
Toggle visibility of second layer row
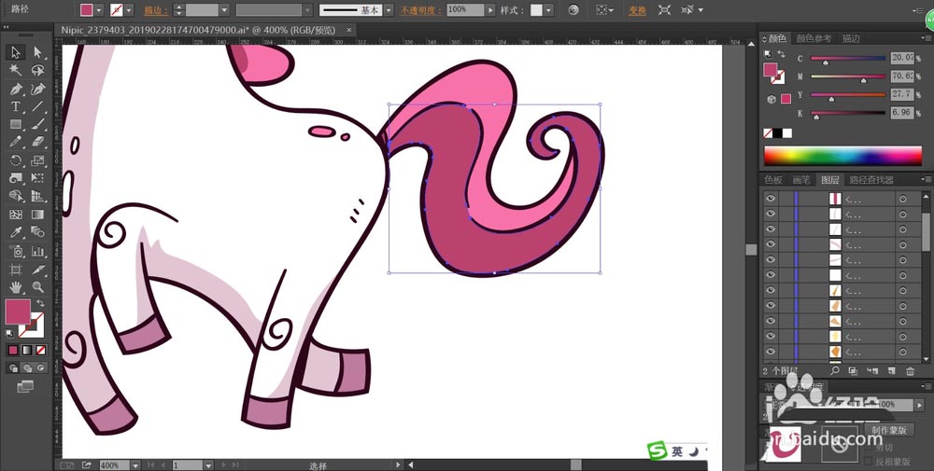click(x=771, y=214)
